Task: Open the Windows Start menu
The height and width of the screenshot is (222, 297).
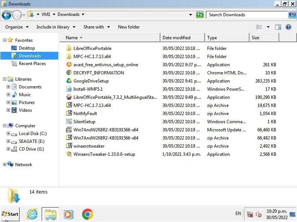Action: [x=10, y=214]
